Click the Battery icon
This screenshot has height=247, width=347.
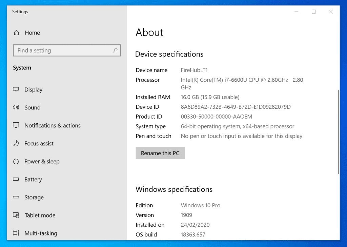pyautogui.click(x=16, y=179)
